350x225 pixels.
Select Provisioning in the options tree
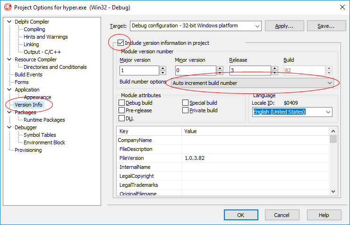pyautogui.click(x=28, y=150)
